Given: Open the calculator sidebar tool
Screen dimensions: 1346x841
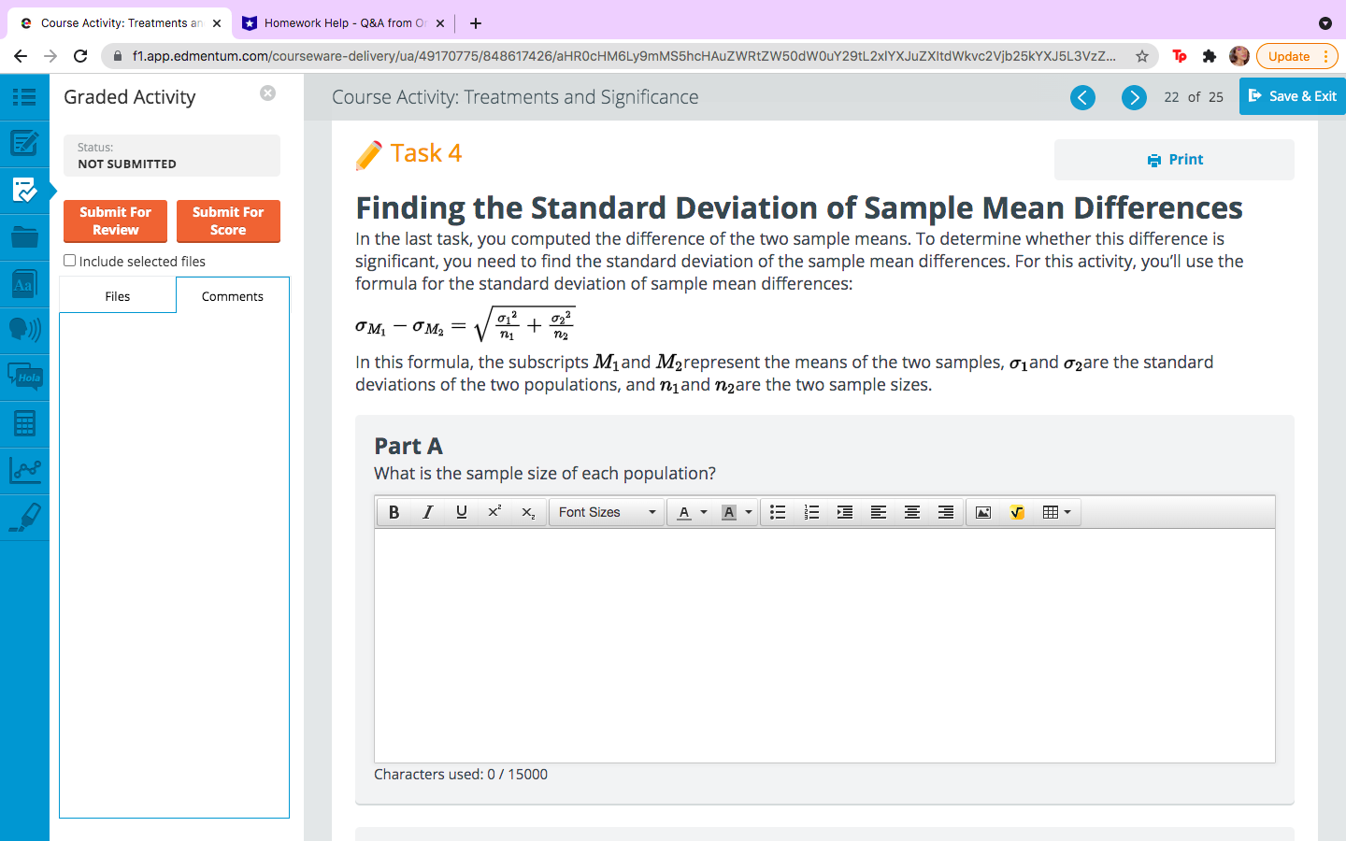Looking at the screenshot, I should pyautogui.click(x=24, y=423).
